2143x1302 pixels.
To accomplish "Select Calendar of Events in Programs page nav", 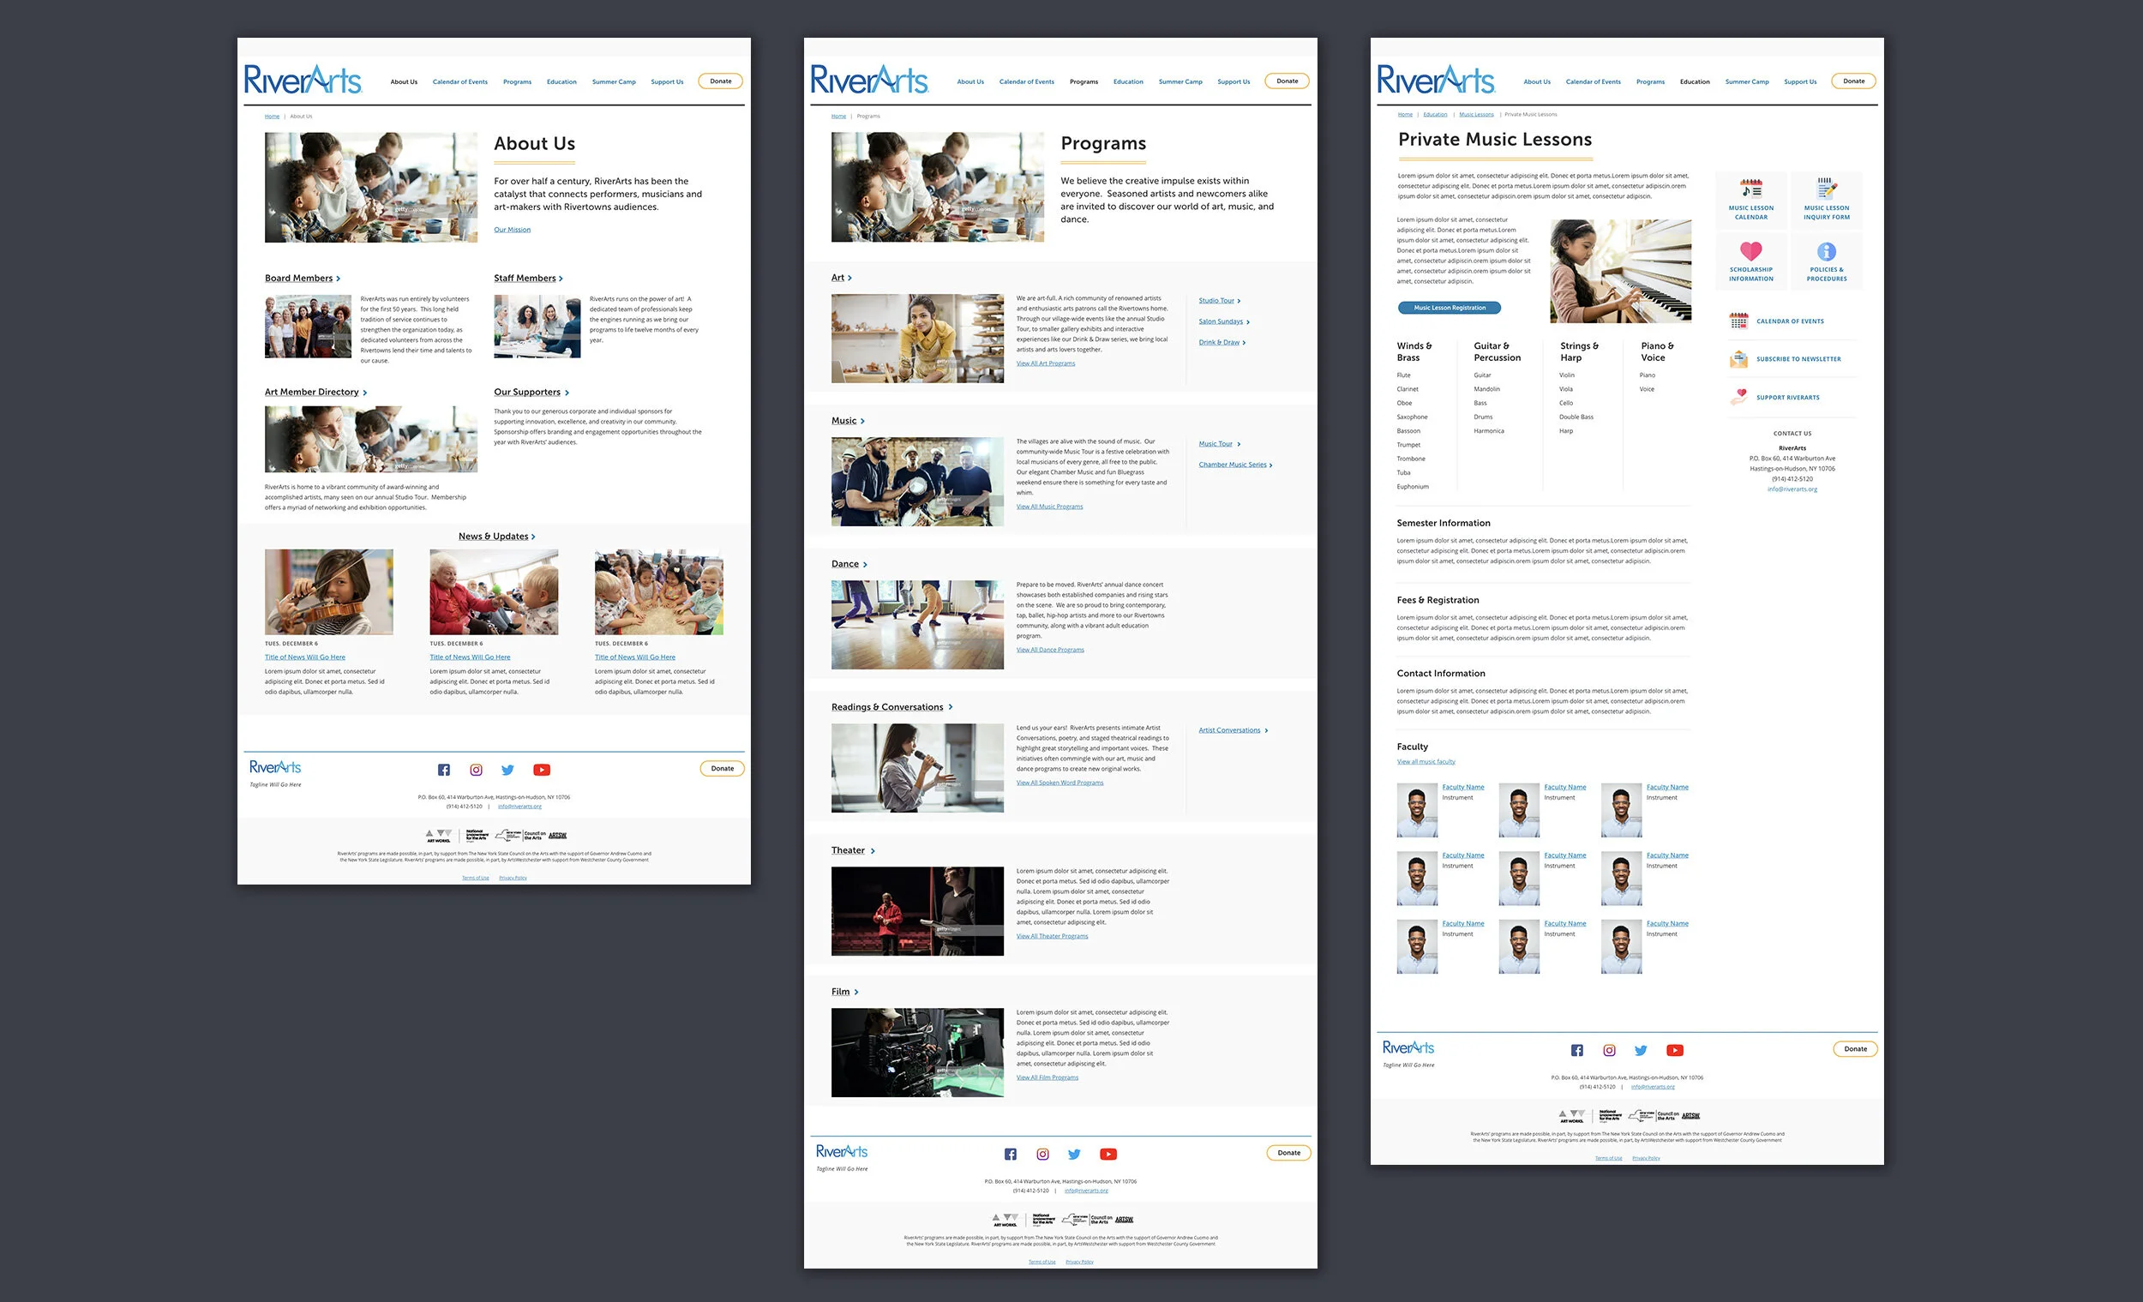I will pyautogui.click(x=1026, y=81).
